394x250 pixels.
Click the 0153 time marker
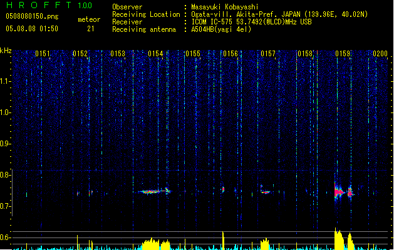click(x=118, y=54)
